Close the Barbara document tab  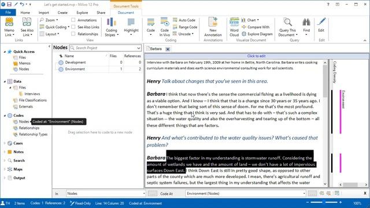tap(168, 49)
